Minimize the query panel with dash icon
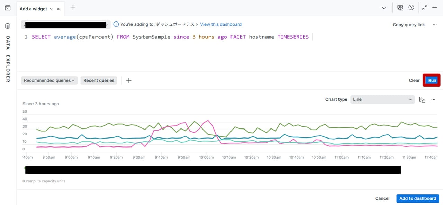The image size is (443, 205). tap(435, 8)
